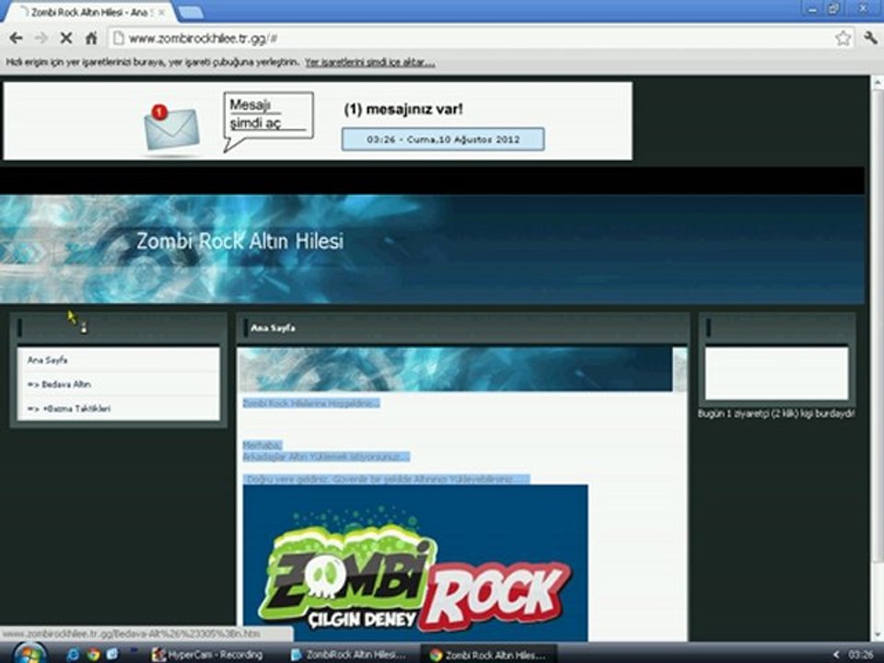Click the visitor counter text 'Bugün 1 ziyaretçi'

click(x=775, y=413)
